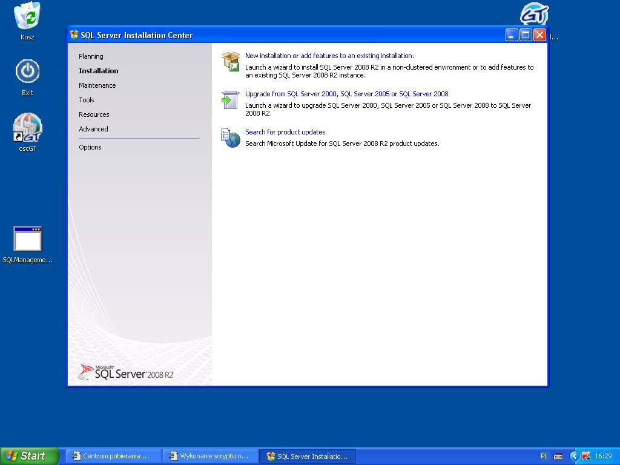The width and height of the screenshot is (620, 465).
Task: Maximize the SQL Server Installation Center window
Action: (x=526, y=35)
